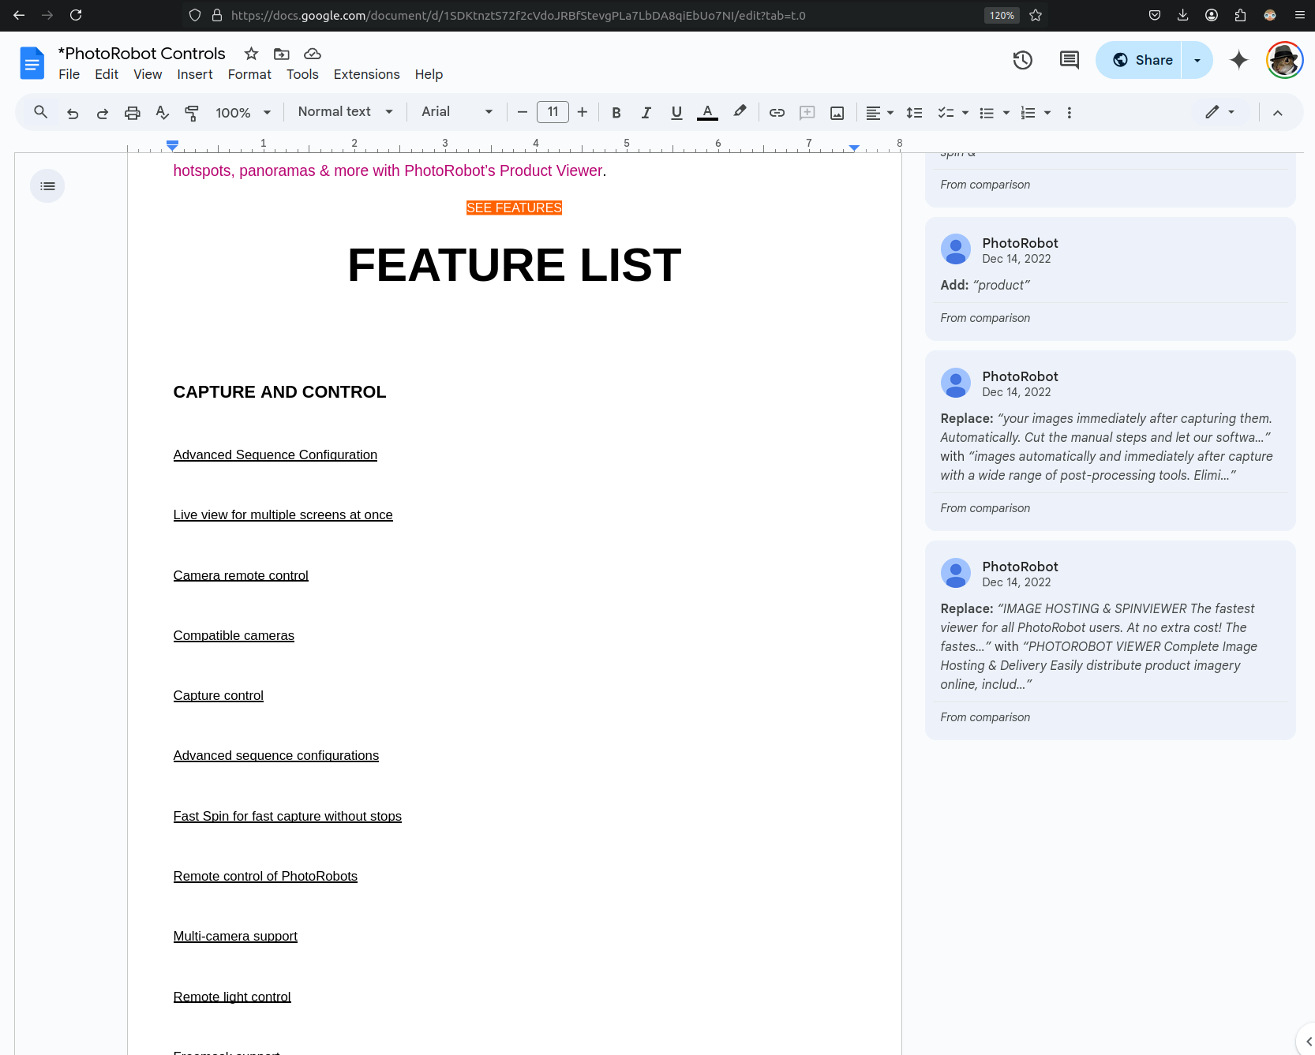Bookmark this page in browser

pos(1036,15)
